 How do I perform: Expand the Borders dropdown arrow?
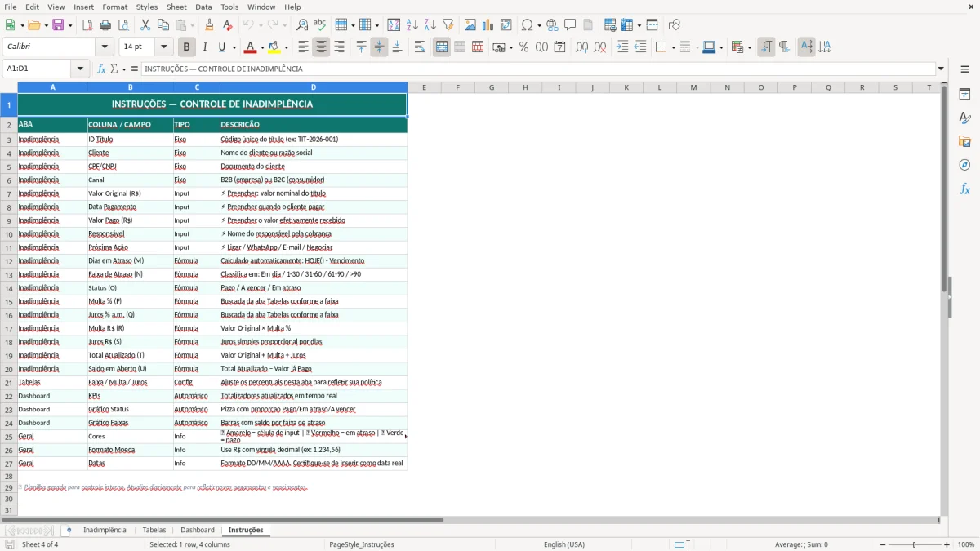tap(672, 47)
